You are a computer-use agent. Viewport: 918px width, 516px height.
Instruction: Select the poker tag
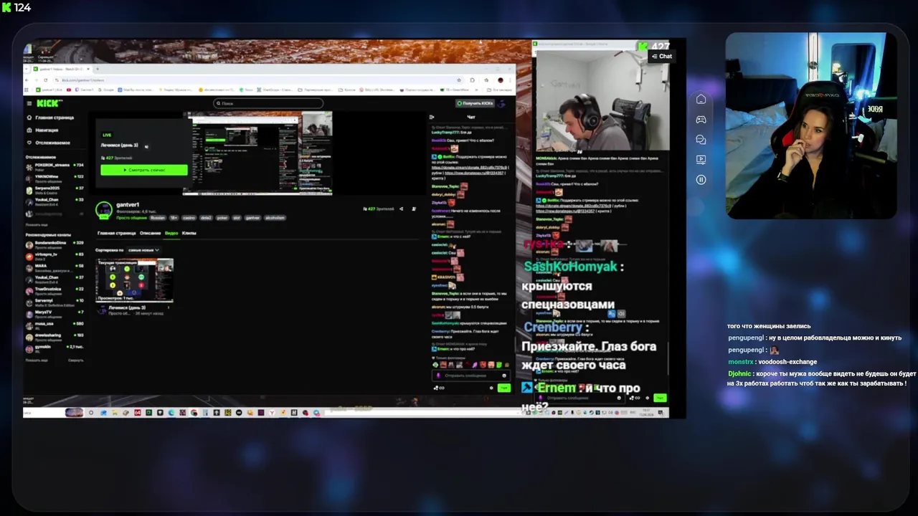click(222, 217)
